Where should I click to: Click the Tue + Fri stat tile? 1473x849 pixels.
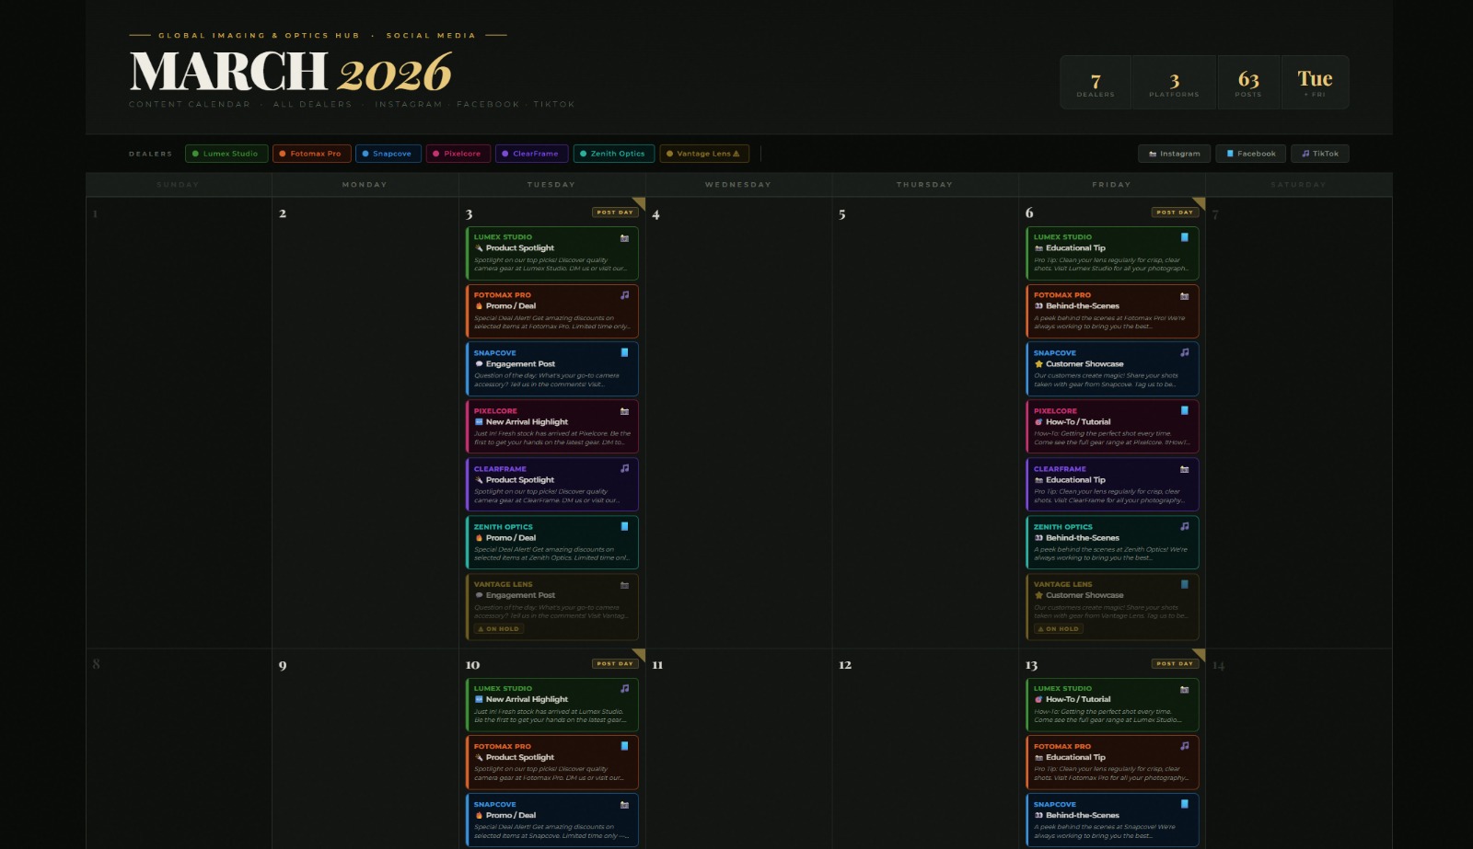coord(1315,83)
